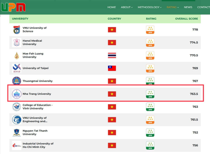Click the University of Taipei logo
This screenshot has height=154, width=210.
coord(16,68)
